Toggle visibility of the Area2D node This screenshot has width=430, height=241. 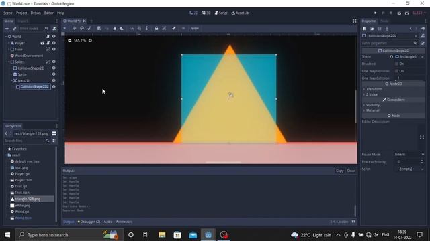(54, 80)
